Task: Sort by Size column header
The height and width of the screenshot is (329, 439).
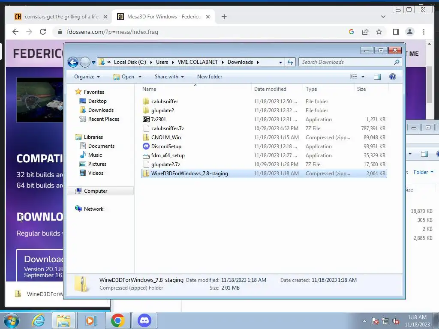Action: pos(361,89)
